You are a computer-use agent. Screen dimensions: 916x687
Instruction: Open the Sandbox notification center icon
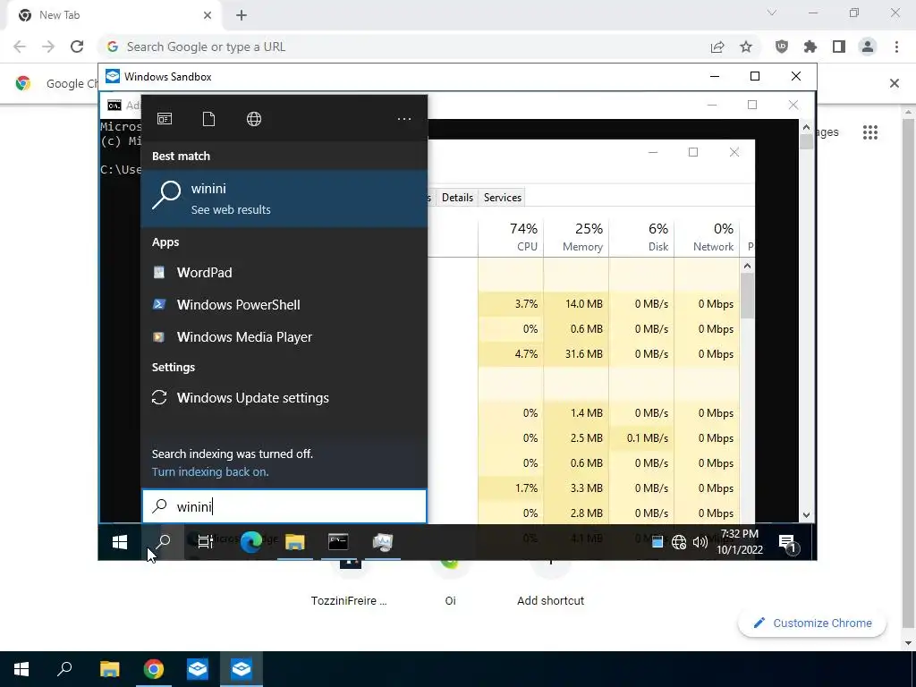click(x=787, y=543)
